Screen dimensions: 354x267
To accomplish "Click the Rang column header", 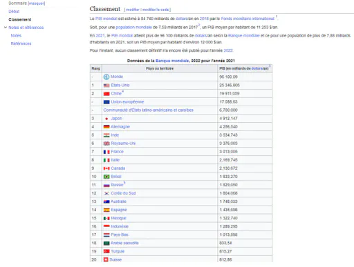I will point(96,68).
